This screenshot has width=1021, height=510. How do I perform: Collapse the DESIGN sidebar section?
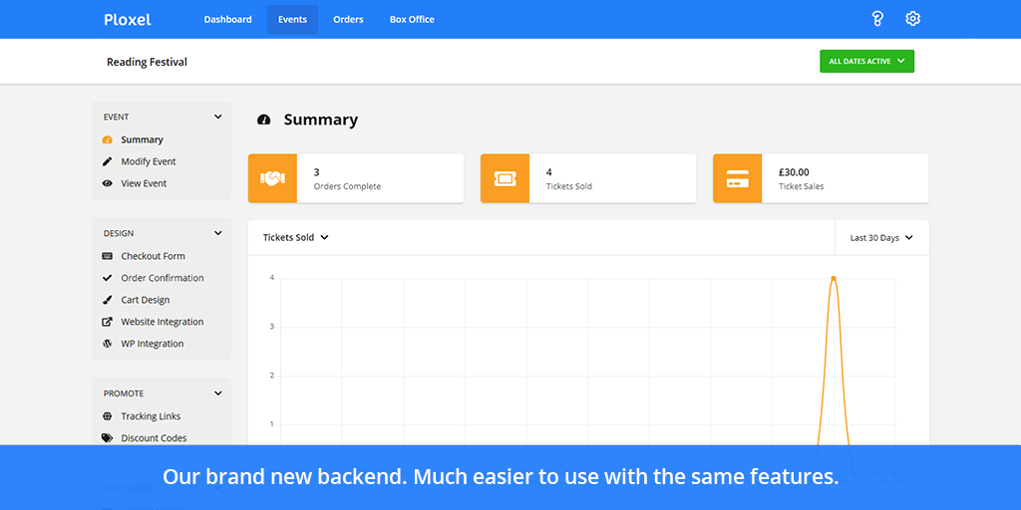218,233
